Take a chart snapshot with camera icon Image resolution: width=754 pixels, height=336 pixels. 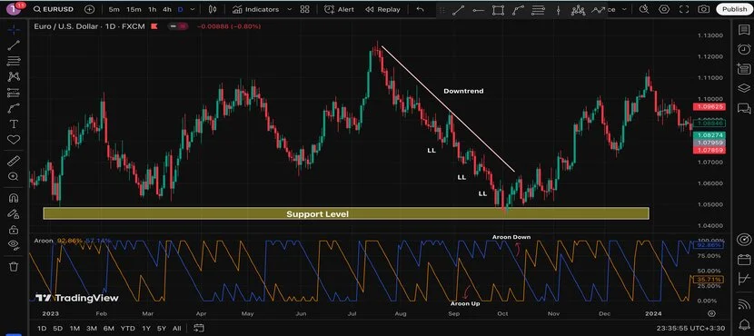pos(703,9)
